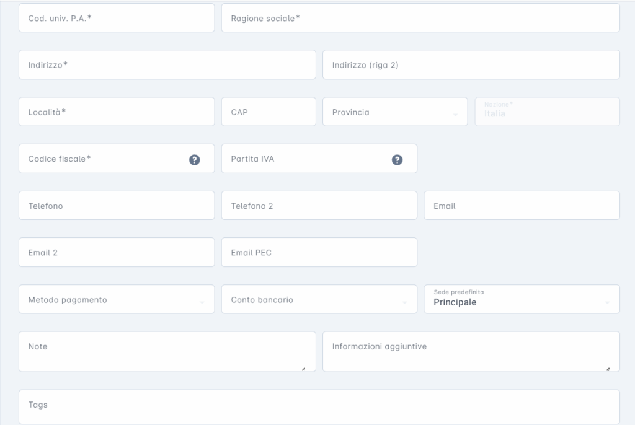
Task: Click inside the Note text area
Action: click(x=167, y=352)
